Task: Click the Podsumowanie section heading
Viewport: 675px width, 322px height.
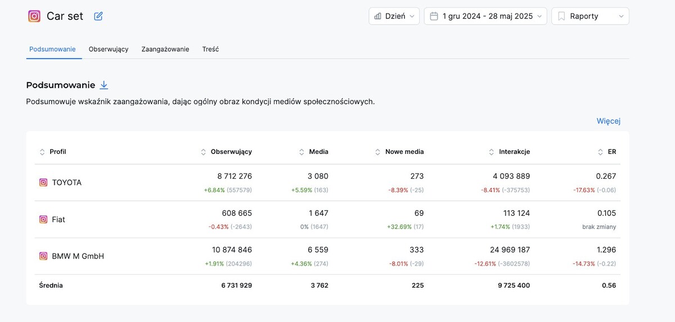Action: tap(61, 85)
